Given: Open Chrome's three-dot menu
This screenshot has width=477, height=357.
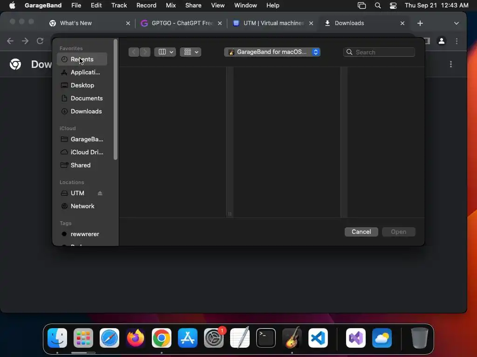Looking at the screenshot, I should pos(457,41).
